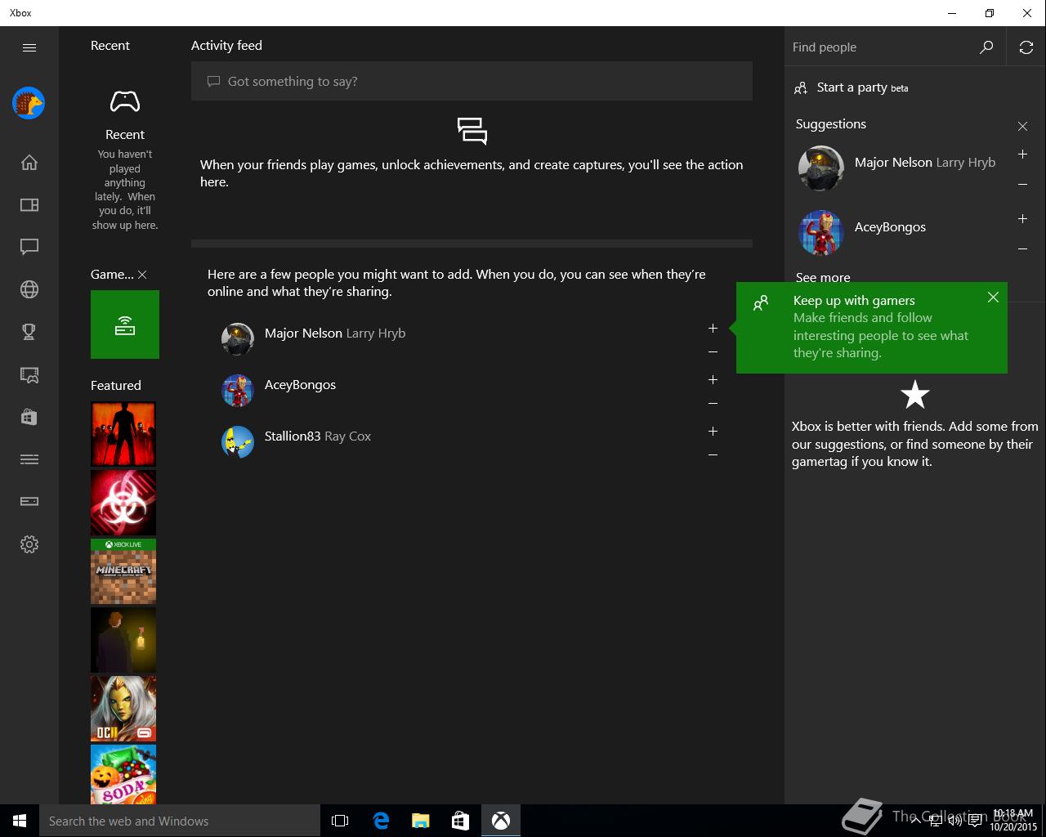Remove Stallion83 suggestion in activity feed
The image size is (1046, 837).
pyautogui.click(x=713, y=455)
